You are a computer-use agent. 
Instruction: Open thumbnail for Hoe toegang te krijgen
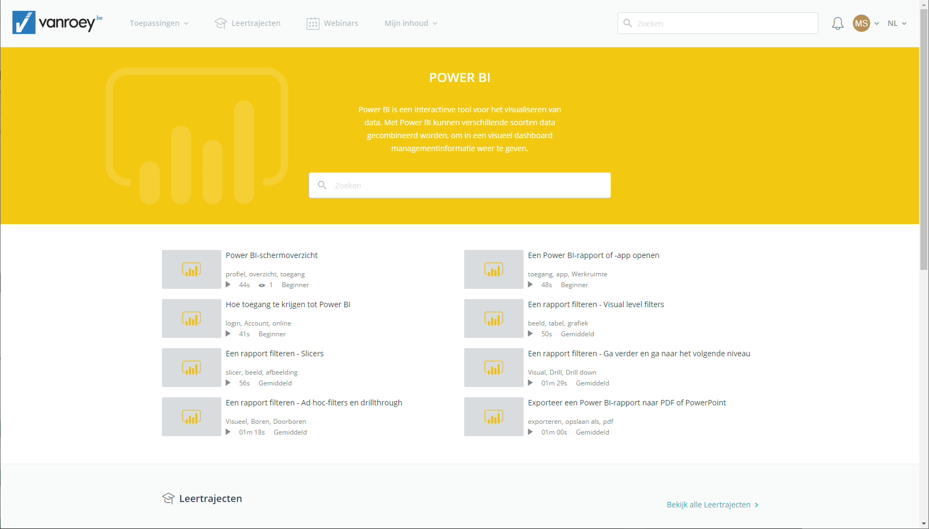click(192, 318)
